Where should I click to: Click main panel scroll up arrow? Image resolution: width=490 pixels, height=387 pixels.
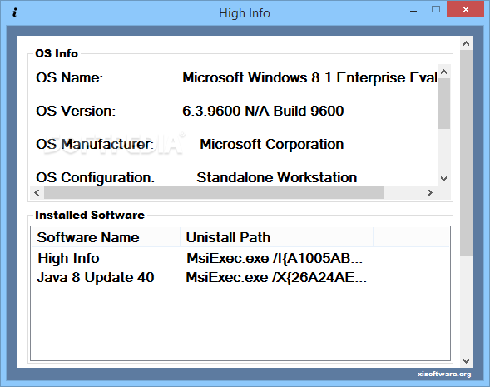(x=466, y=43)
